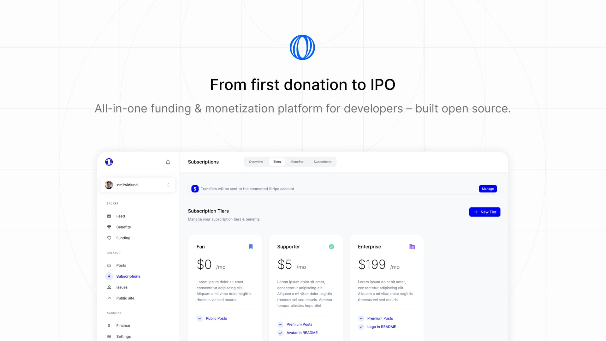606x341 pixels.
Task: Open Settings in the sidebar
Action: 123,337
